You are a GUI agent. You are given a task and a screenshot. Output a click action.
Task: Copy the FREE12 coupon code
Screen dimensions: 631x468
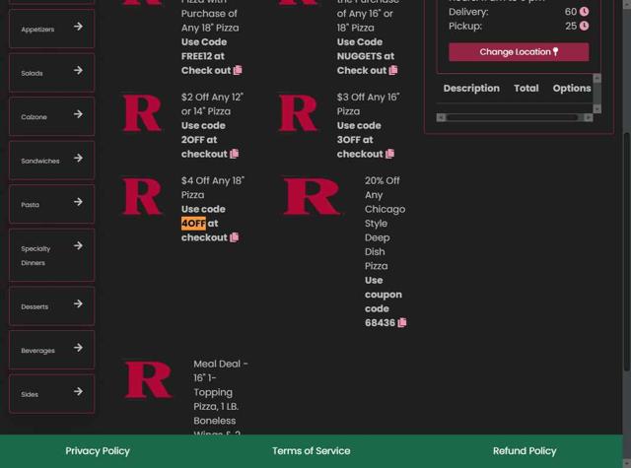[x=238, y=70]
